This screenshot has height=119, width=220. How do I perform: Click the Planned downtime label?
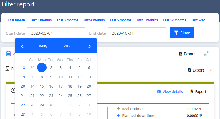tap(138, 115)
